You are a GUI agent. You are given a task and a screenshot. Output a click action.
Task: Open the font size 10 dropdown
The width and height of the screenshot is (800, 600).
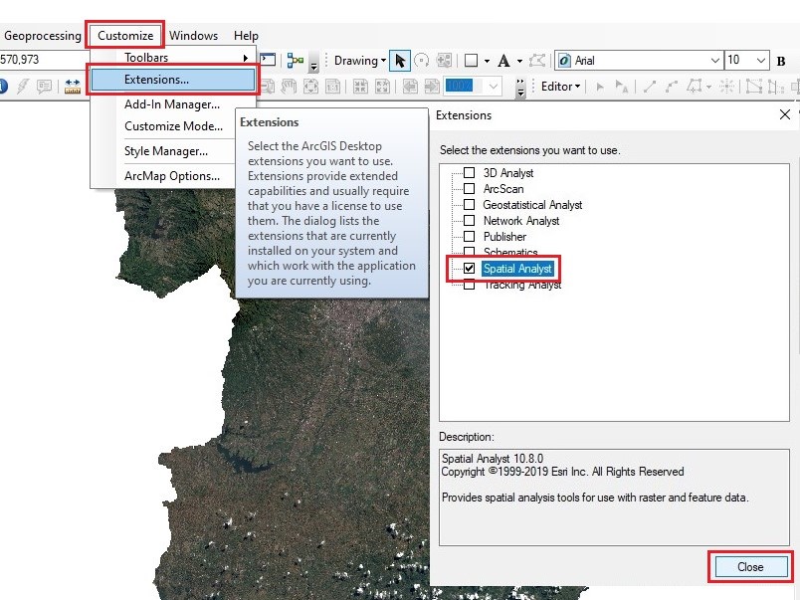point(761,61)
